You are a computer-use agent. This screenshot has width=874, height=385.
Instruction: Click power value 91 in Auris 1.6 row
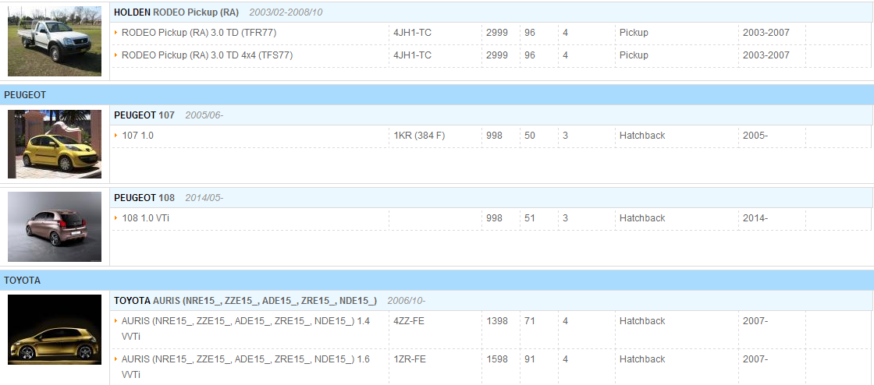(x=530, y=359)
